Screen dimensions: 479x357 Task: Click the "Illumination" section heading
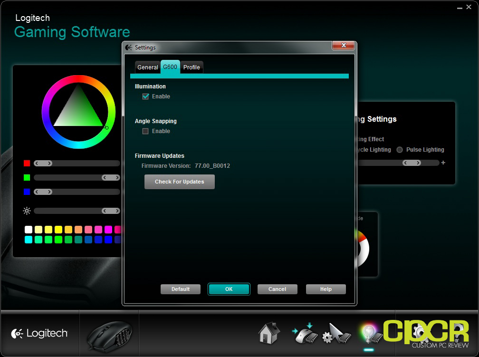click(150, 87)
